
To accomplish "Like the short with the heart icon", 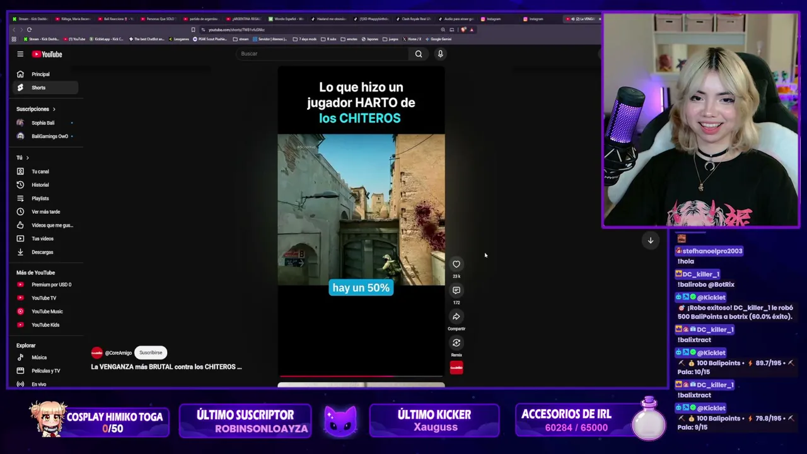I will click(456, 264).
